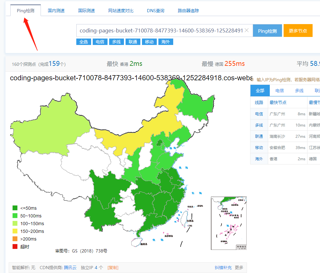Click the orange 更多节点 button
Image resolution: width=320 pixels, height=273 pixels.
point(298,31)
